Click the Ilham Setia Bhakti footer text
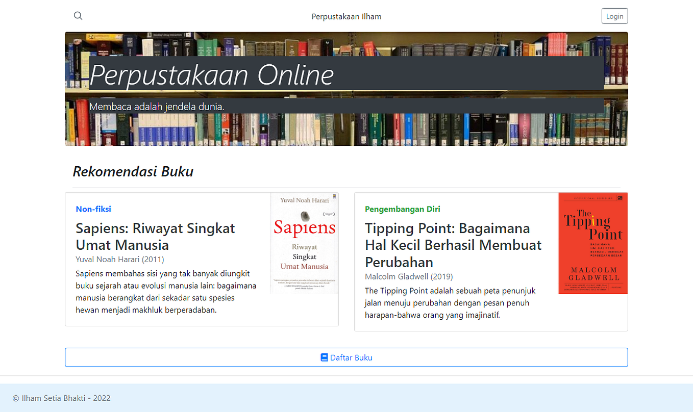Viewport: 693px width, 412px height. coord(61,398)
